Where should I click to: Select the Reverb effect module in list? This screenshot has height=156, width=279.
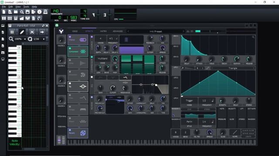(x=78, y=133)
